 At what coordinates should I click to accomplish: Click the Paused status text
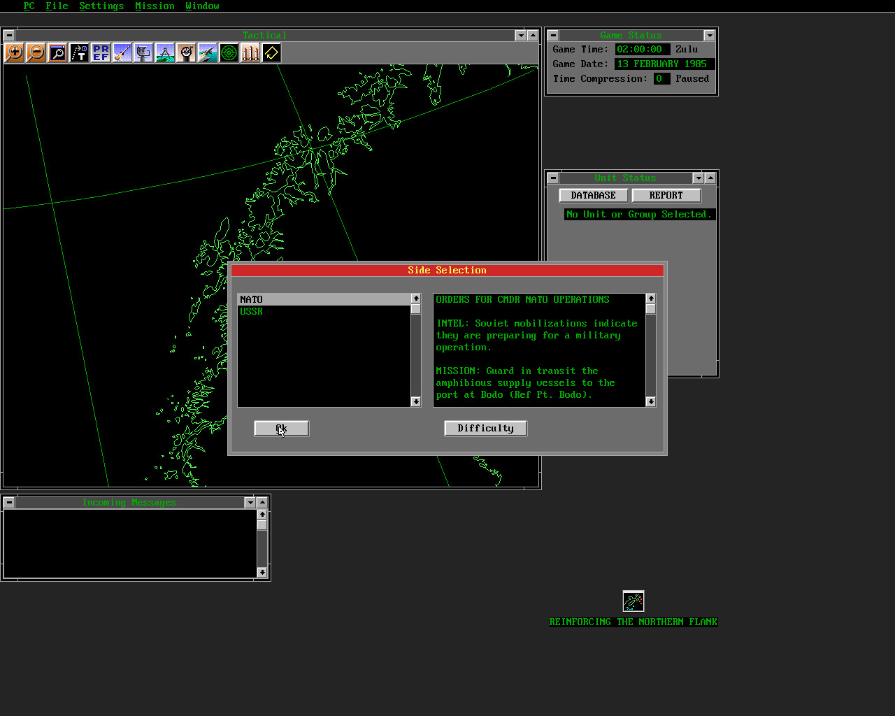[692, 78]
